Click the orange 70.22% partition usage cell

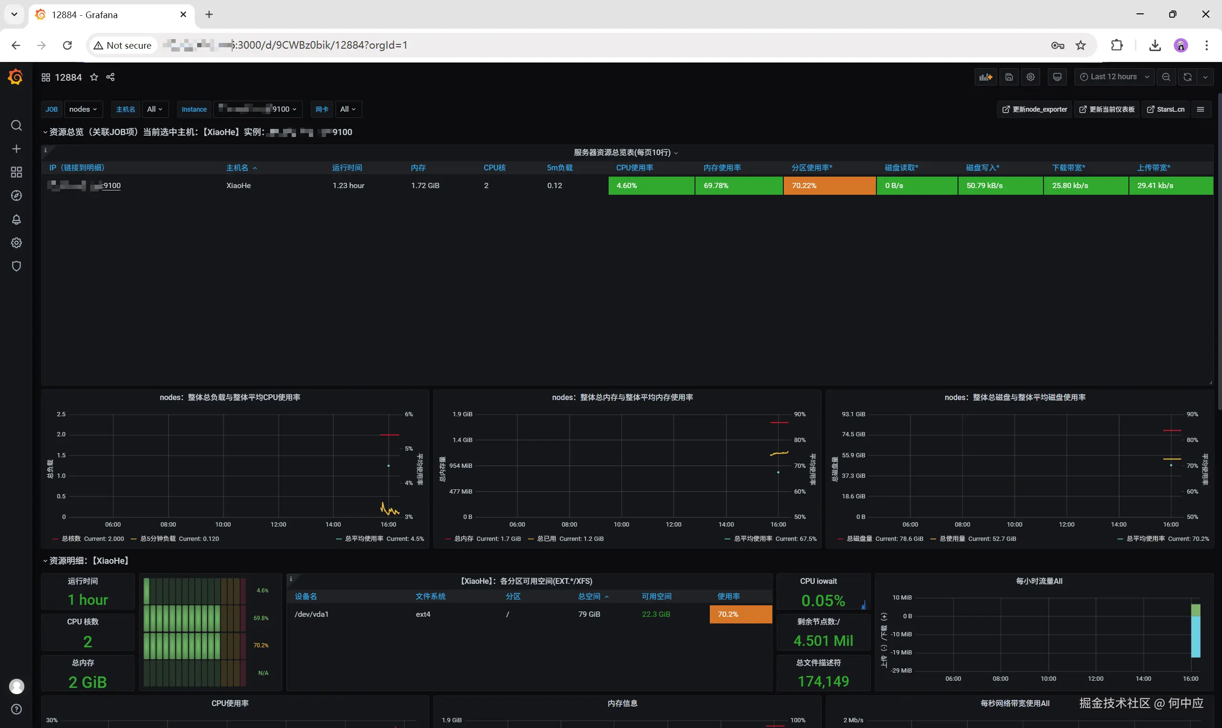tap(829, 185)
